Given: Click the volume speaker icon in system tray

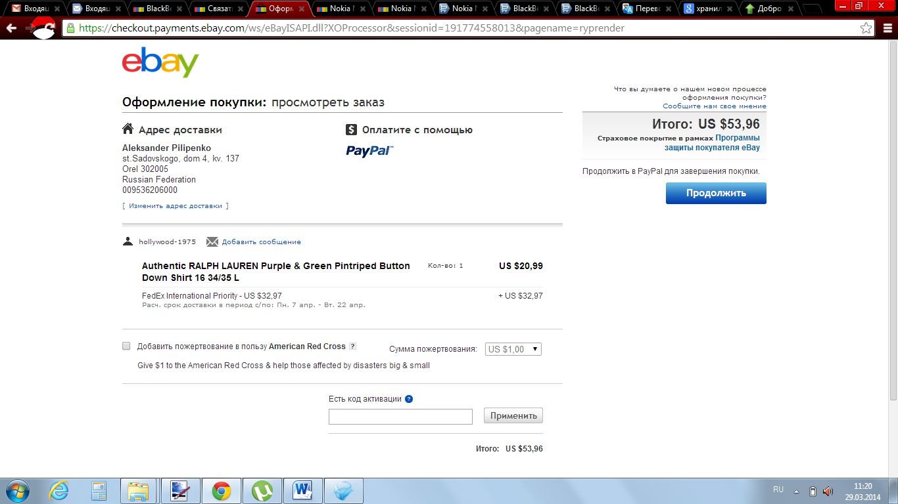Looking at the screenshot, I should pos(828,492).
